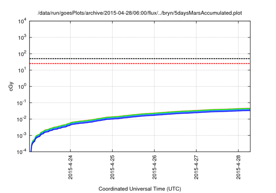Click the 10^4 y-axis tick label
Viewport: 276px width, 193px height.
pyautogui.click(x=22, y=22)
